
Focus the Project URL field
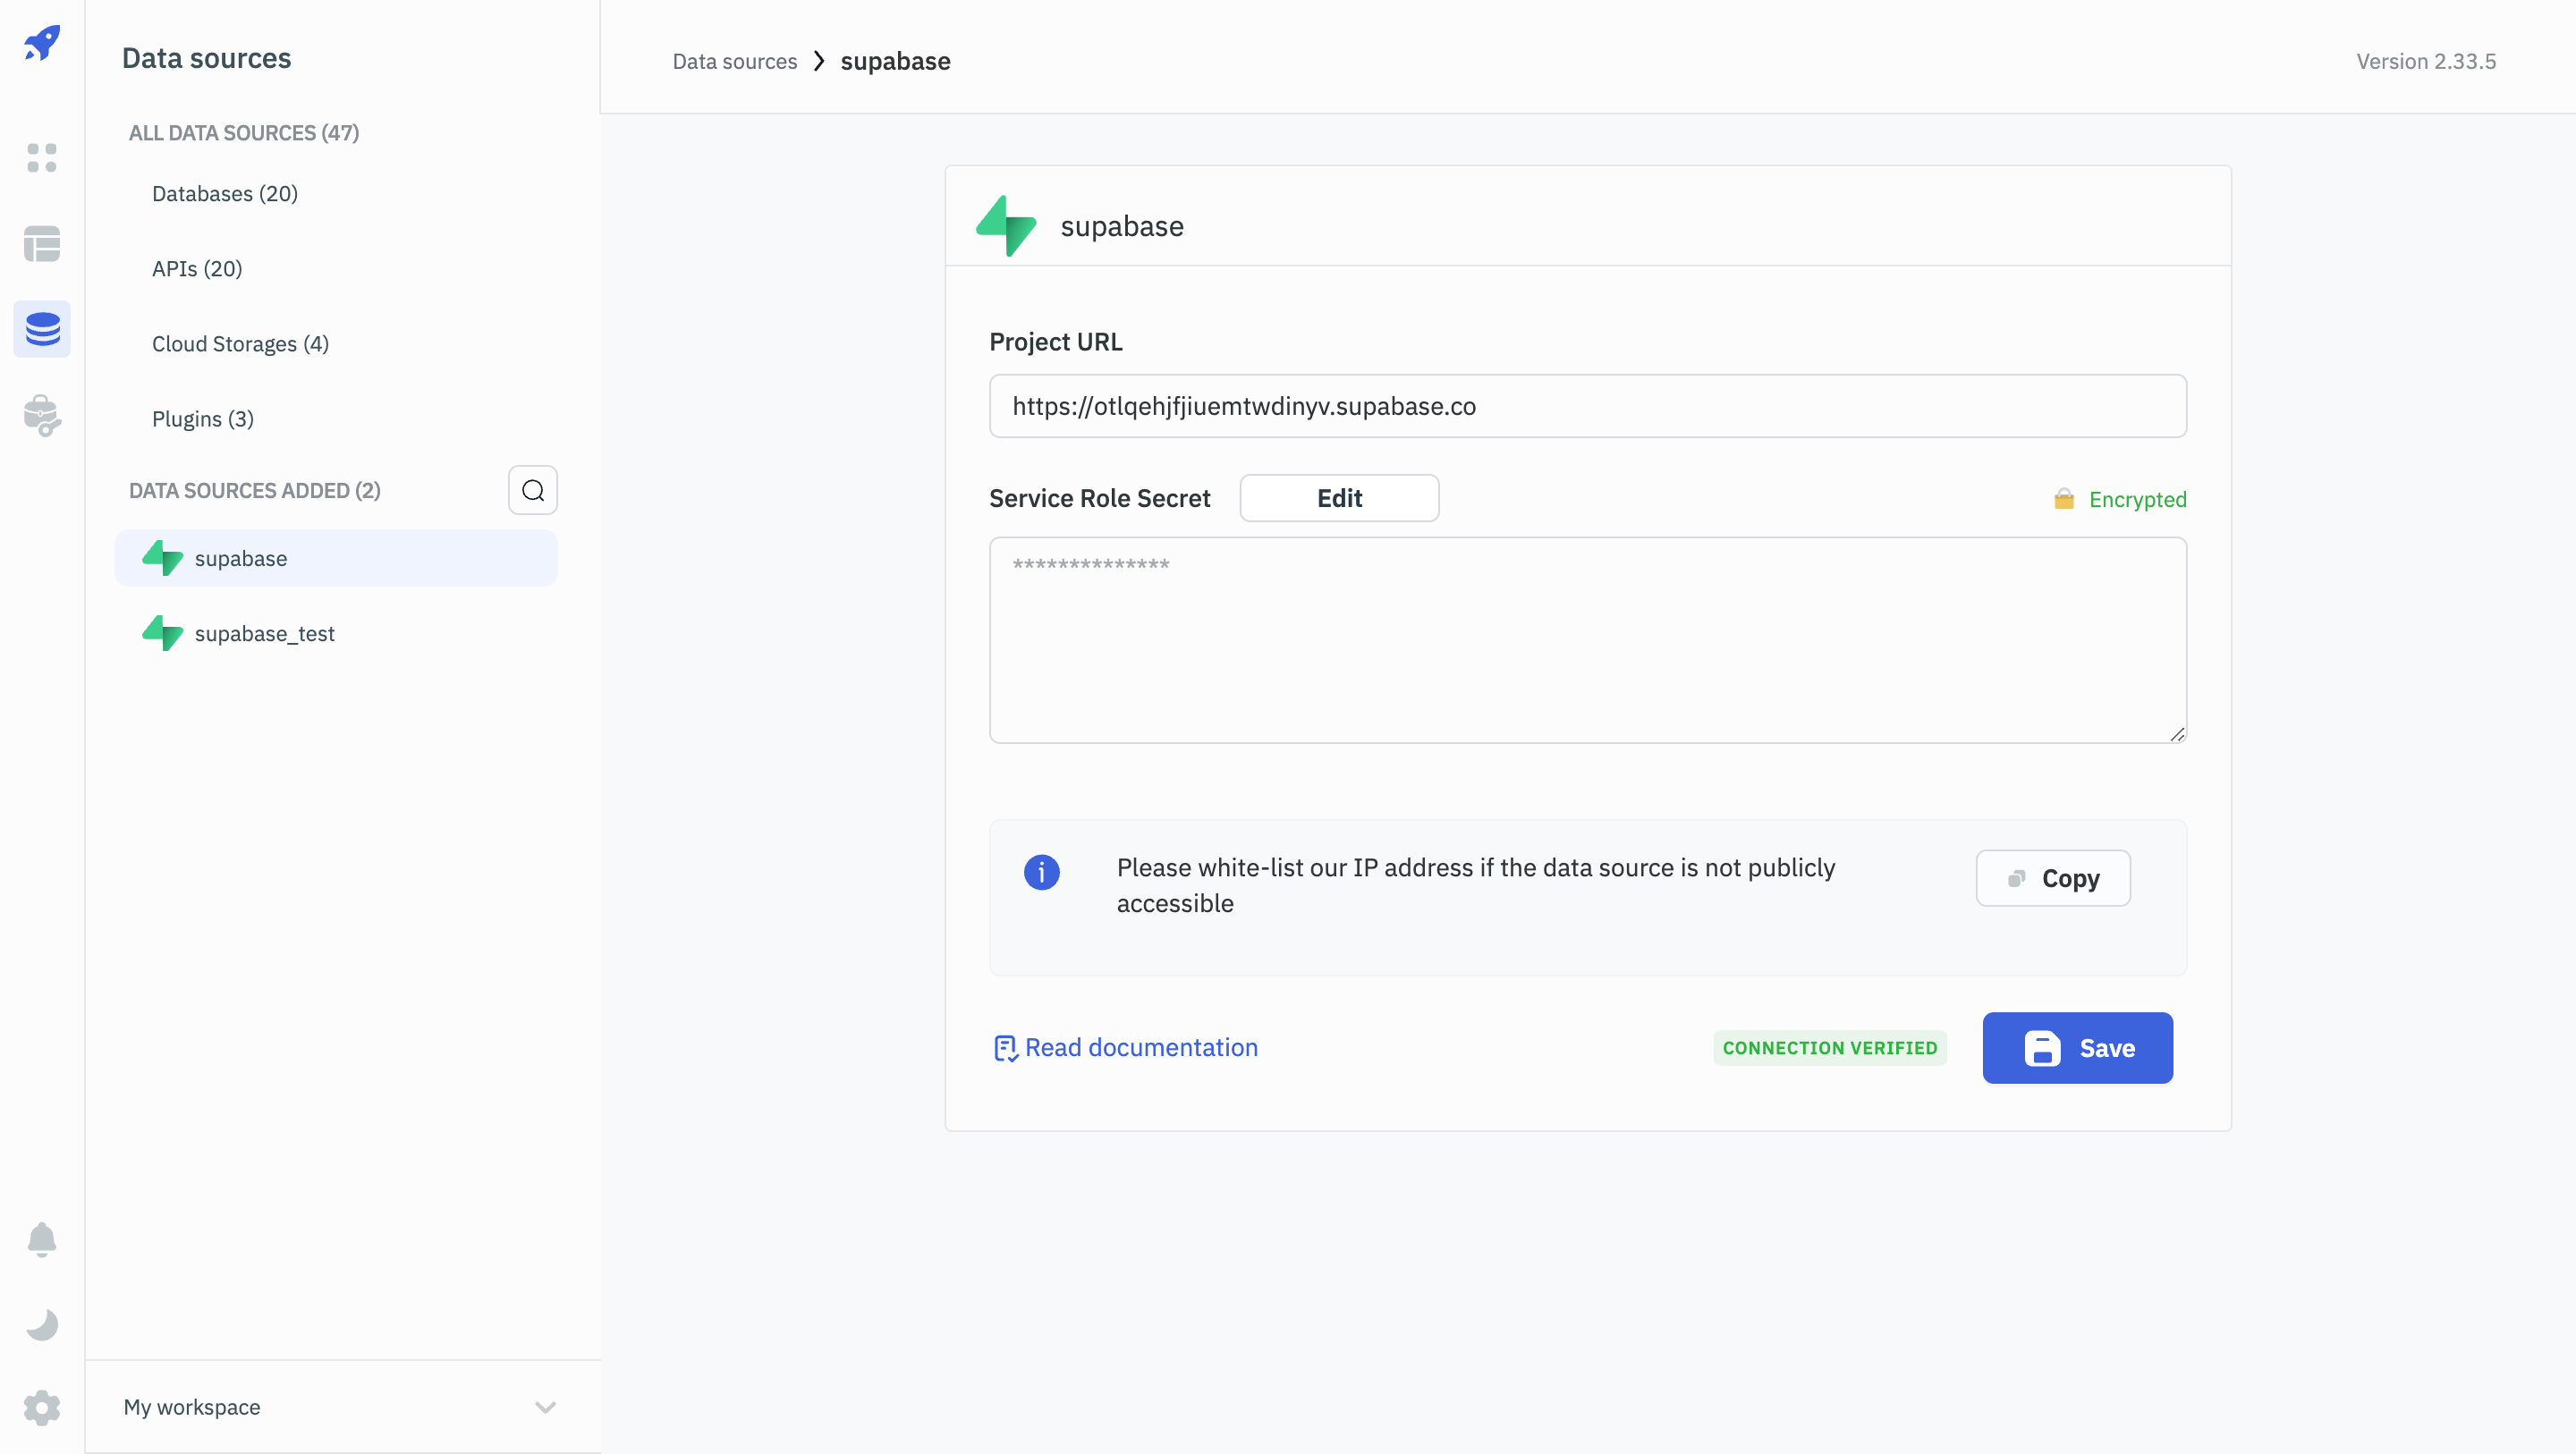coord(1588,406)
